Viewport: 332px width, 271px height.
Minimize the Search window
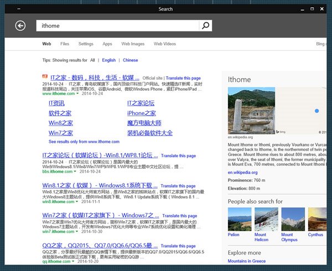(302, 9)
